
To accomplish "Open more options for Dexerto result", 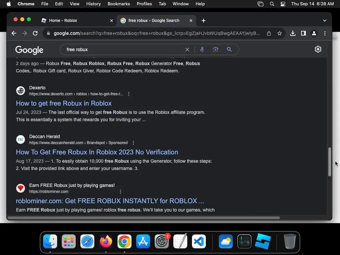I will point(129,94).
